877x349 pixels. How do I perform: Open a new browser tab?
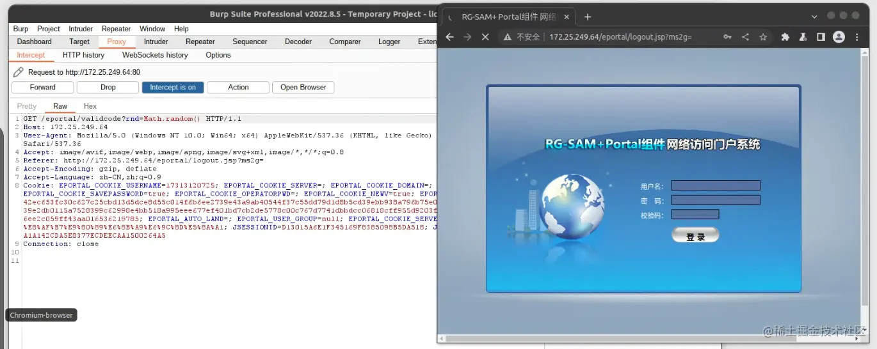[588, 17]
